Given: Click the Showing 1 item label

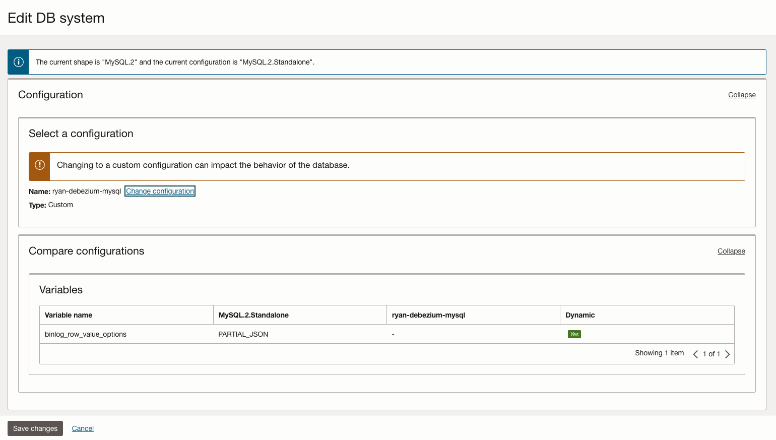Looking at the screenshot, I should 659,353.
